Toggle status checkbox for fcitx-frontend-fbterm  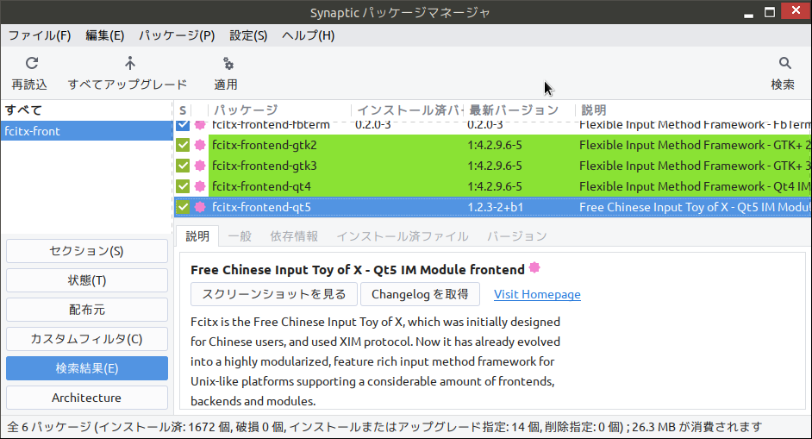pos(183,125)
